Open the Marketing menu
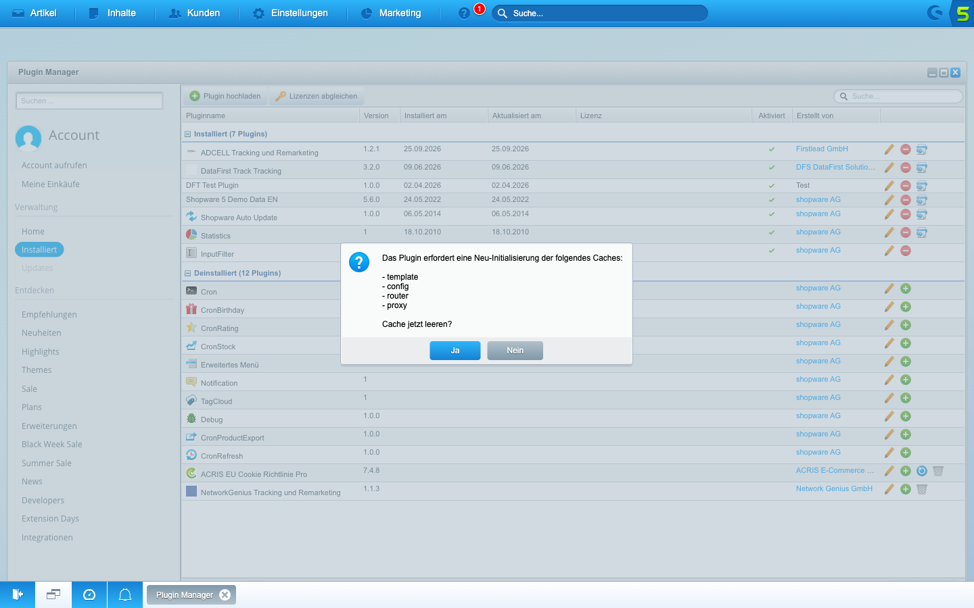Image resolution: width=974 pixels, height=608 pixels. click(391, 13)
